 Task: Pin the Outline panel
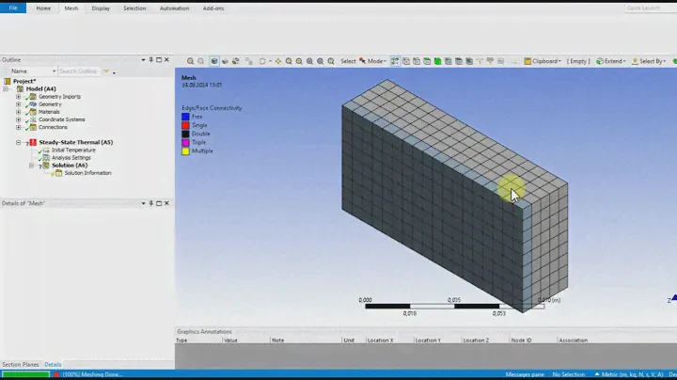(150, 60)
